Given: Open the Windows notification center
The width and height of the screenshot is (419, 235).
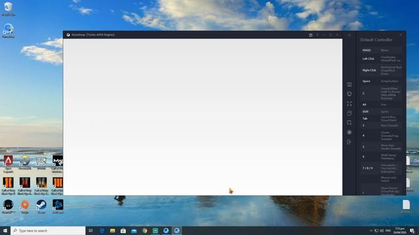Looking at the screenshot, I should [x=412, y=230].
